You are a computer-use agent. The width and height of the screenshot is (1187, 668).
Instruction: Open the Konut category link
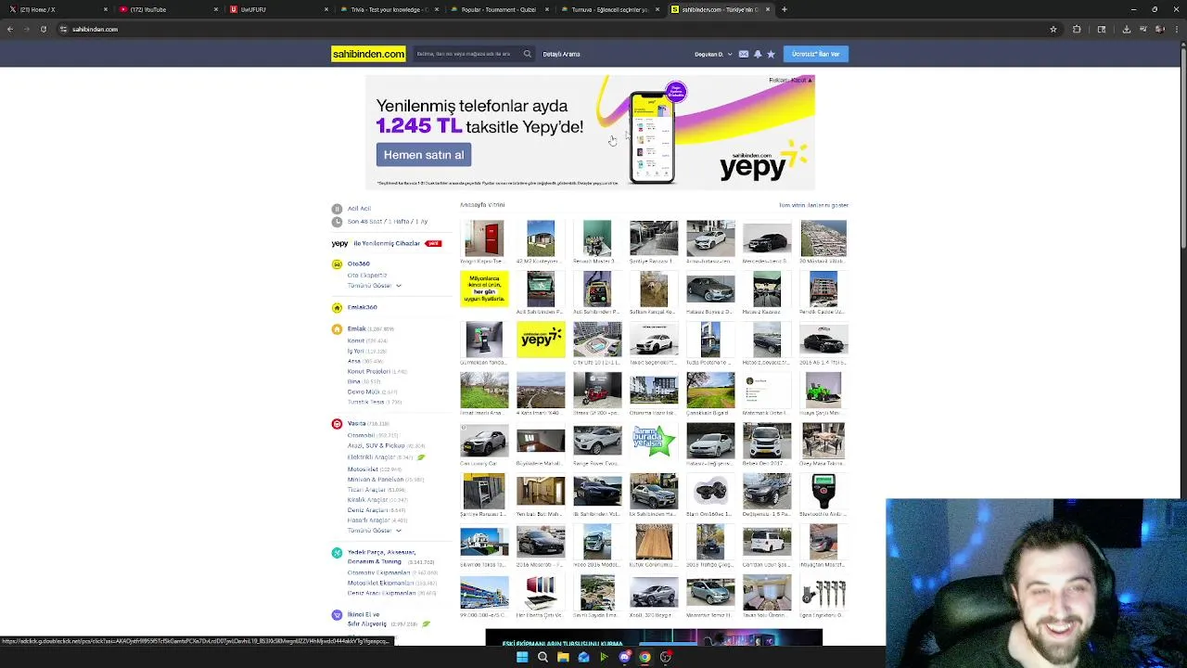(x=356, y=340)
